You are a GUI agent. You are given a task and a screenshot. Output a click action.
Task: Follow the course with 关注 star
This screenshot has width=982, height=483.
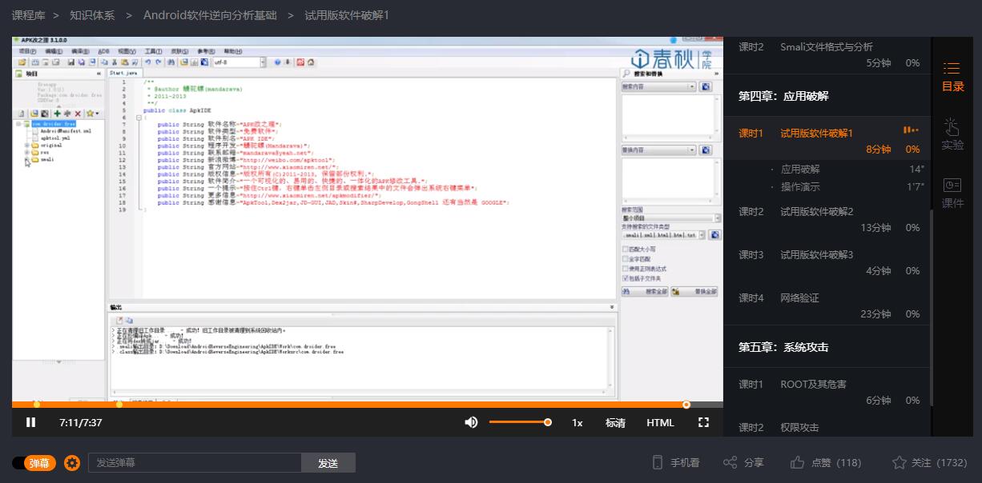point(899,462)
